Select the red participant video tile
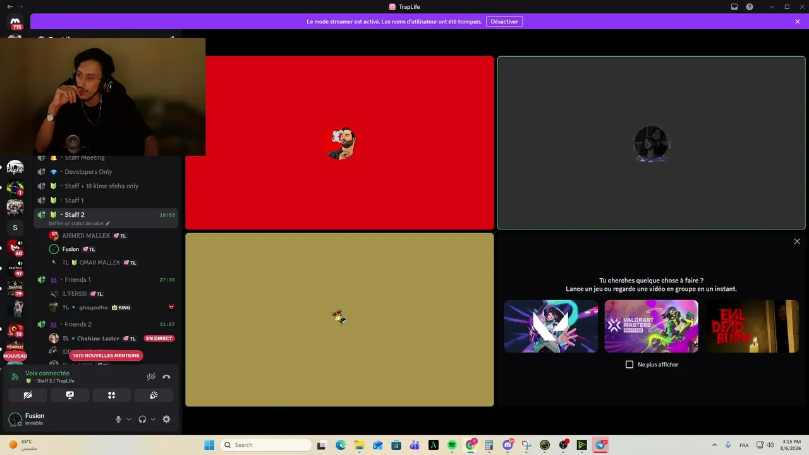The width and height of the screenshot is (809, 455). 339,143
